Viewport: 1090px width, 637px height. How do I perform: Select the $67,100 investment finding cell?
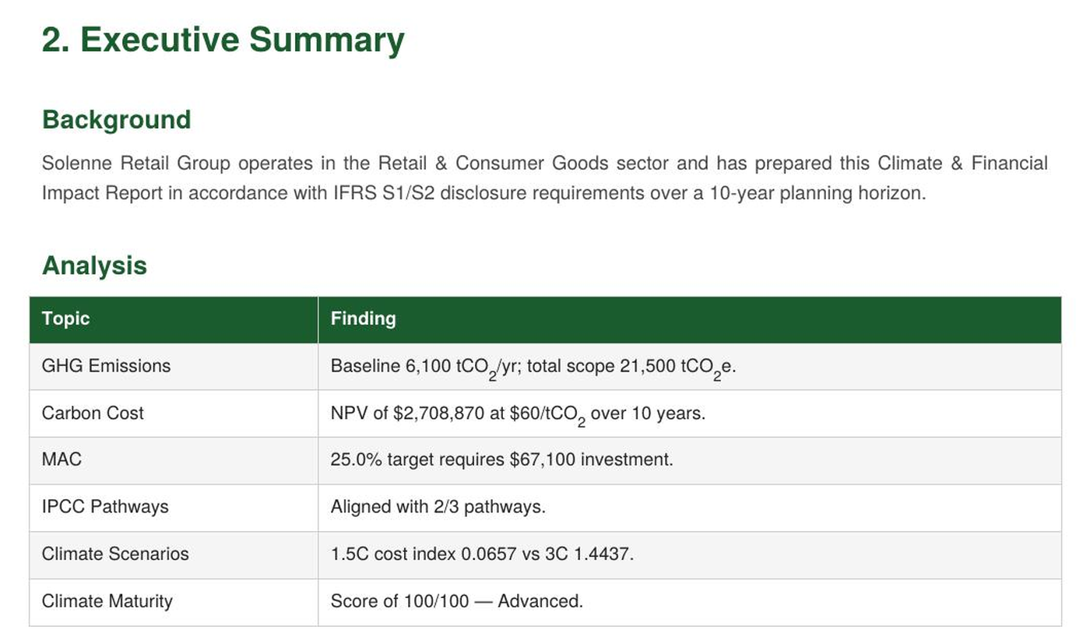coord(690,461)
